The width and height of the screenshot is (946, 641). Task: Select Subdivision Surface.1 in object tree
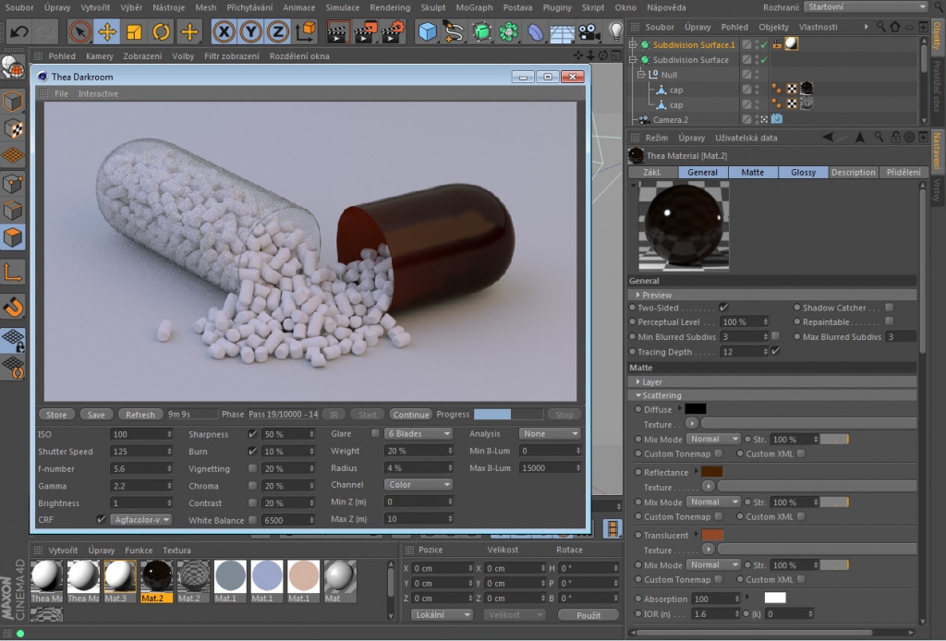click(694, 44)
